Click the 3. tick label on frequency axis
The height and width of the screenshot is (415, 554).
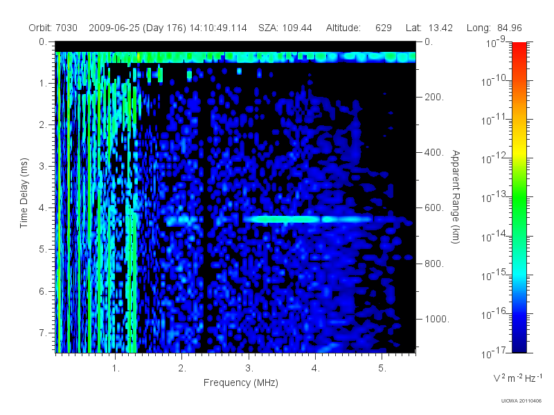point(249,369)
